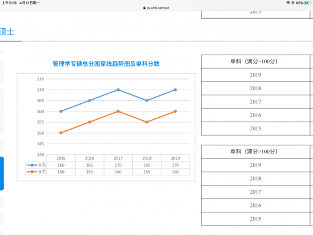313x235 pixels.
Task: Click the B类 2015 data point on the line
Action: point(61,133)
